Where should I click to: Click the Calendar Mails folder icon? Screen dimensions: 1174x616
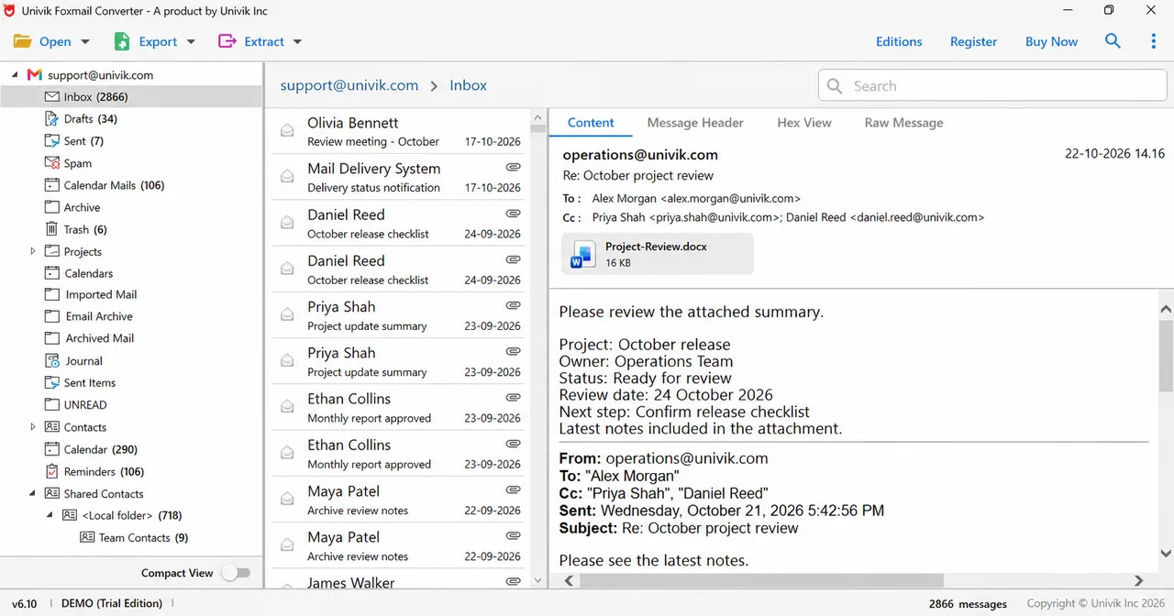click(x=52, y=185)
